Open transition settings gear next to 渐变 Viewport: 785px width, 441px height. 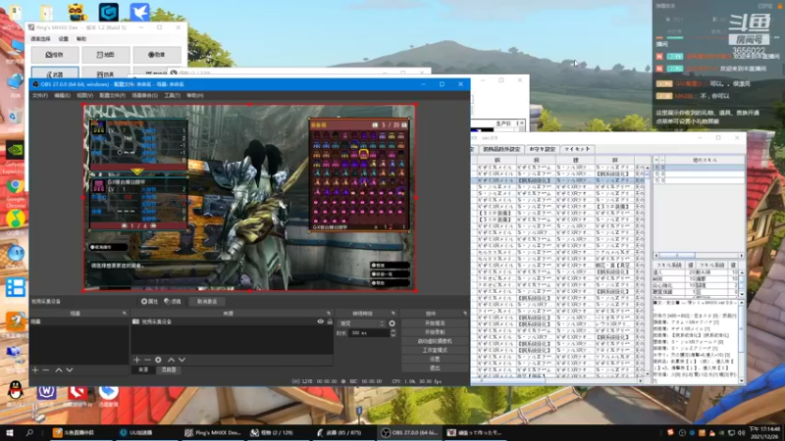click(x=392, y=323)
